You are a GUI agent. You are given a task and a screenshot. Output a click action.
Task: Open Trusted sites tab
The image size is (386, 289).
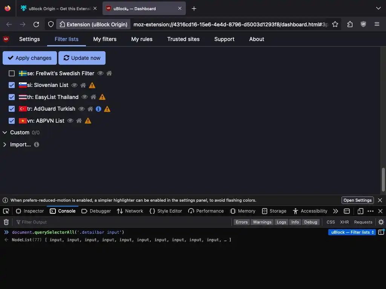(x=184, y=39)
